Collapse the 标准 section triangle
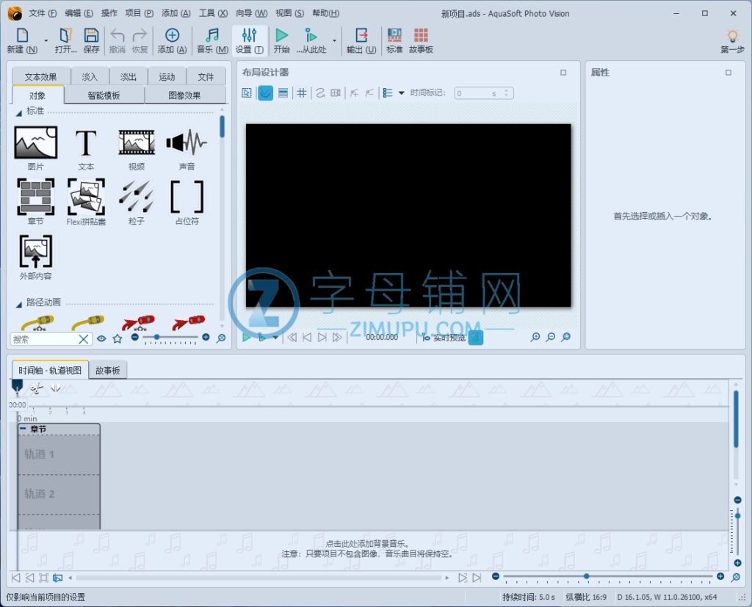 point(18,113)
